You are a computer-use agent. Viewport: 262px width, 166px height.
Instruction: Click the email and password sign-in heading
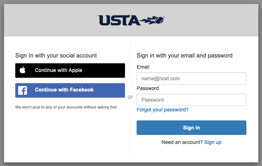coord(184,56)
